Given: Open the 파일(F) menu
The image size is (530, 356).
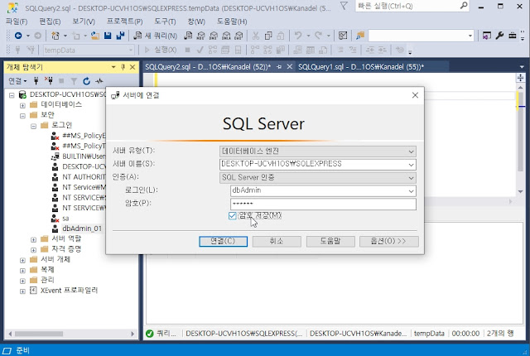Looking at the screenshot, I should tap(17, 22).
